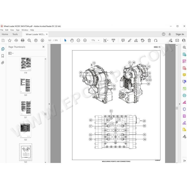This screenshot has height=187, width=187.
Task: Open notifications bell
Action: [x=170, y=34]
